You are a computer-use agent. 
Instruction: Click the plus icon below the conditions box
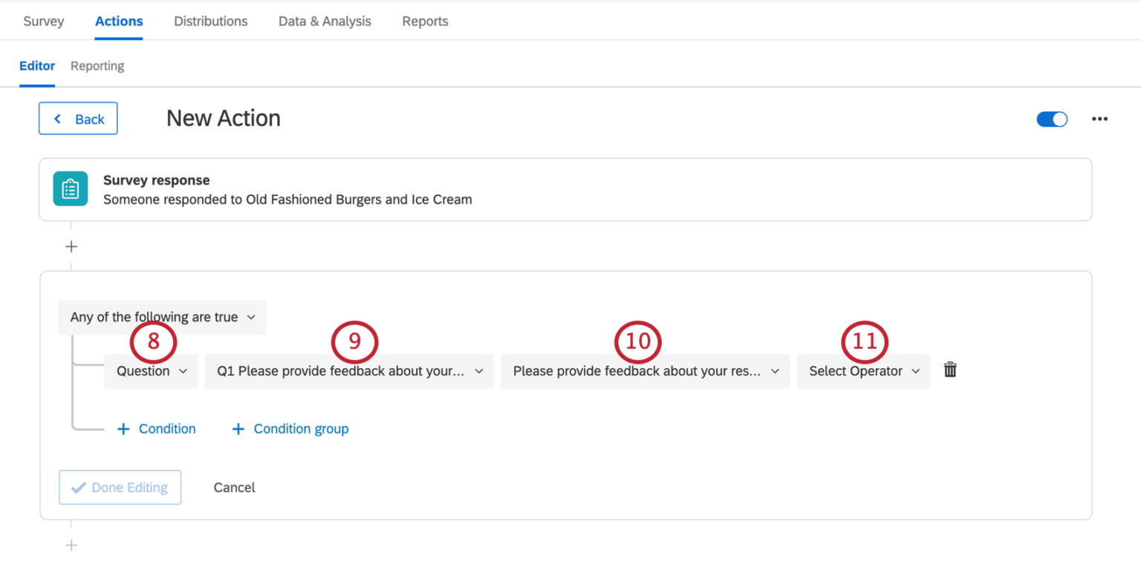click(x=72, y=546)
